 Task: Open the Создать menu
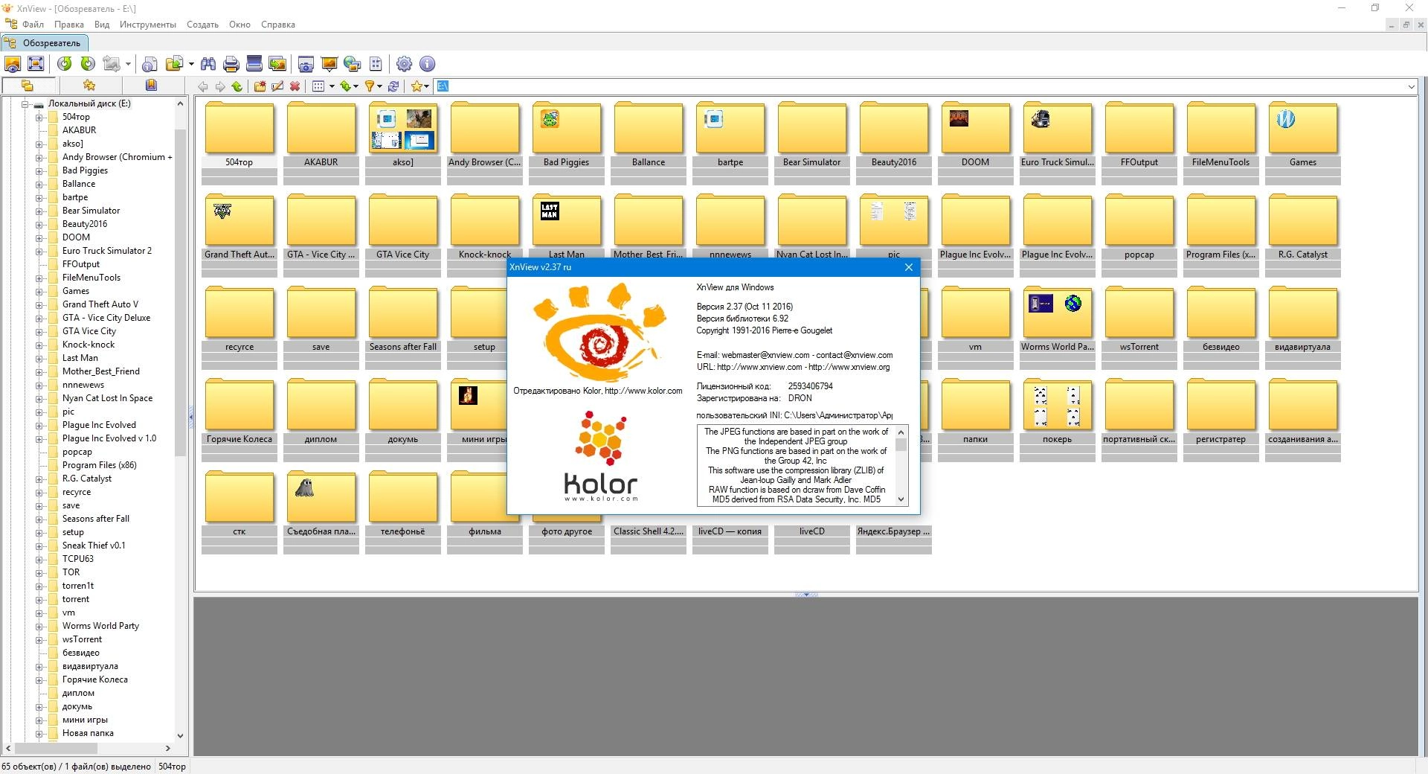pos(202,25)
